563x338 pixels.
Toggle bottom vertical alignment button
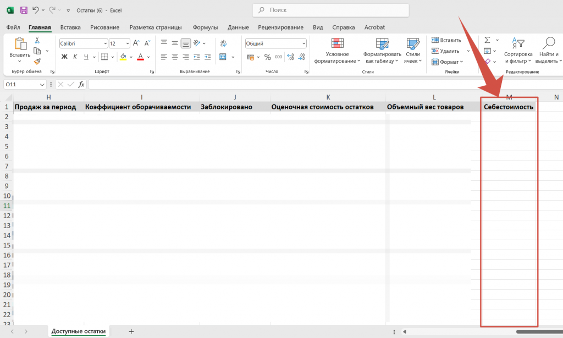coord(186,43)
